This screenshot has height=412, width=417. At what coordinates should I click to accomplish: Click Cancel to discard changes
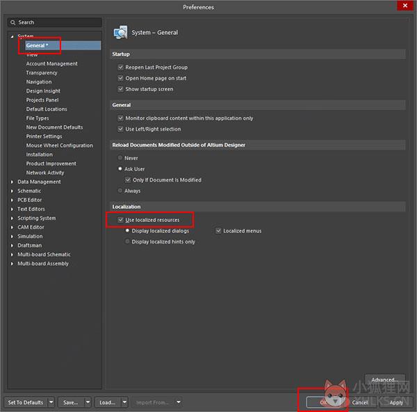point(359,402)
